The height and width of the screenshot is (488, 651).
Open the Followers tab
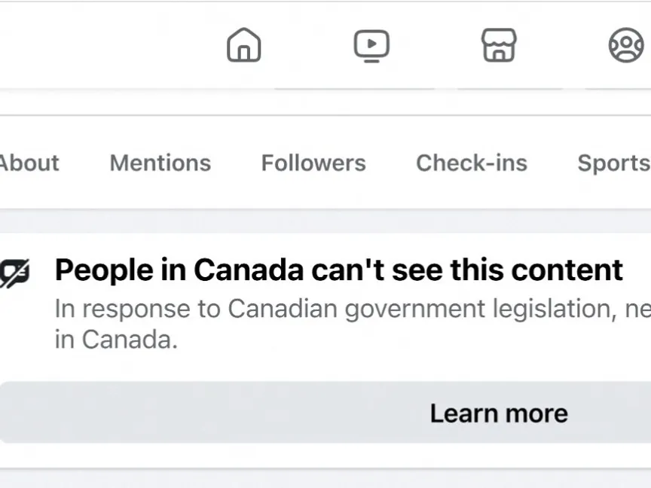[313, 163]
